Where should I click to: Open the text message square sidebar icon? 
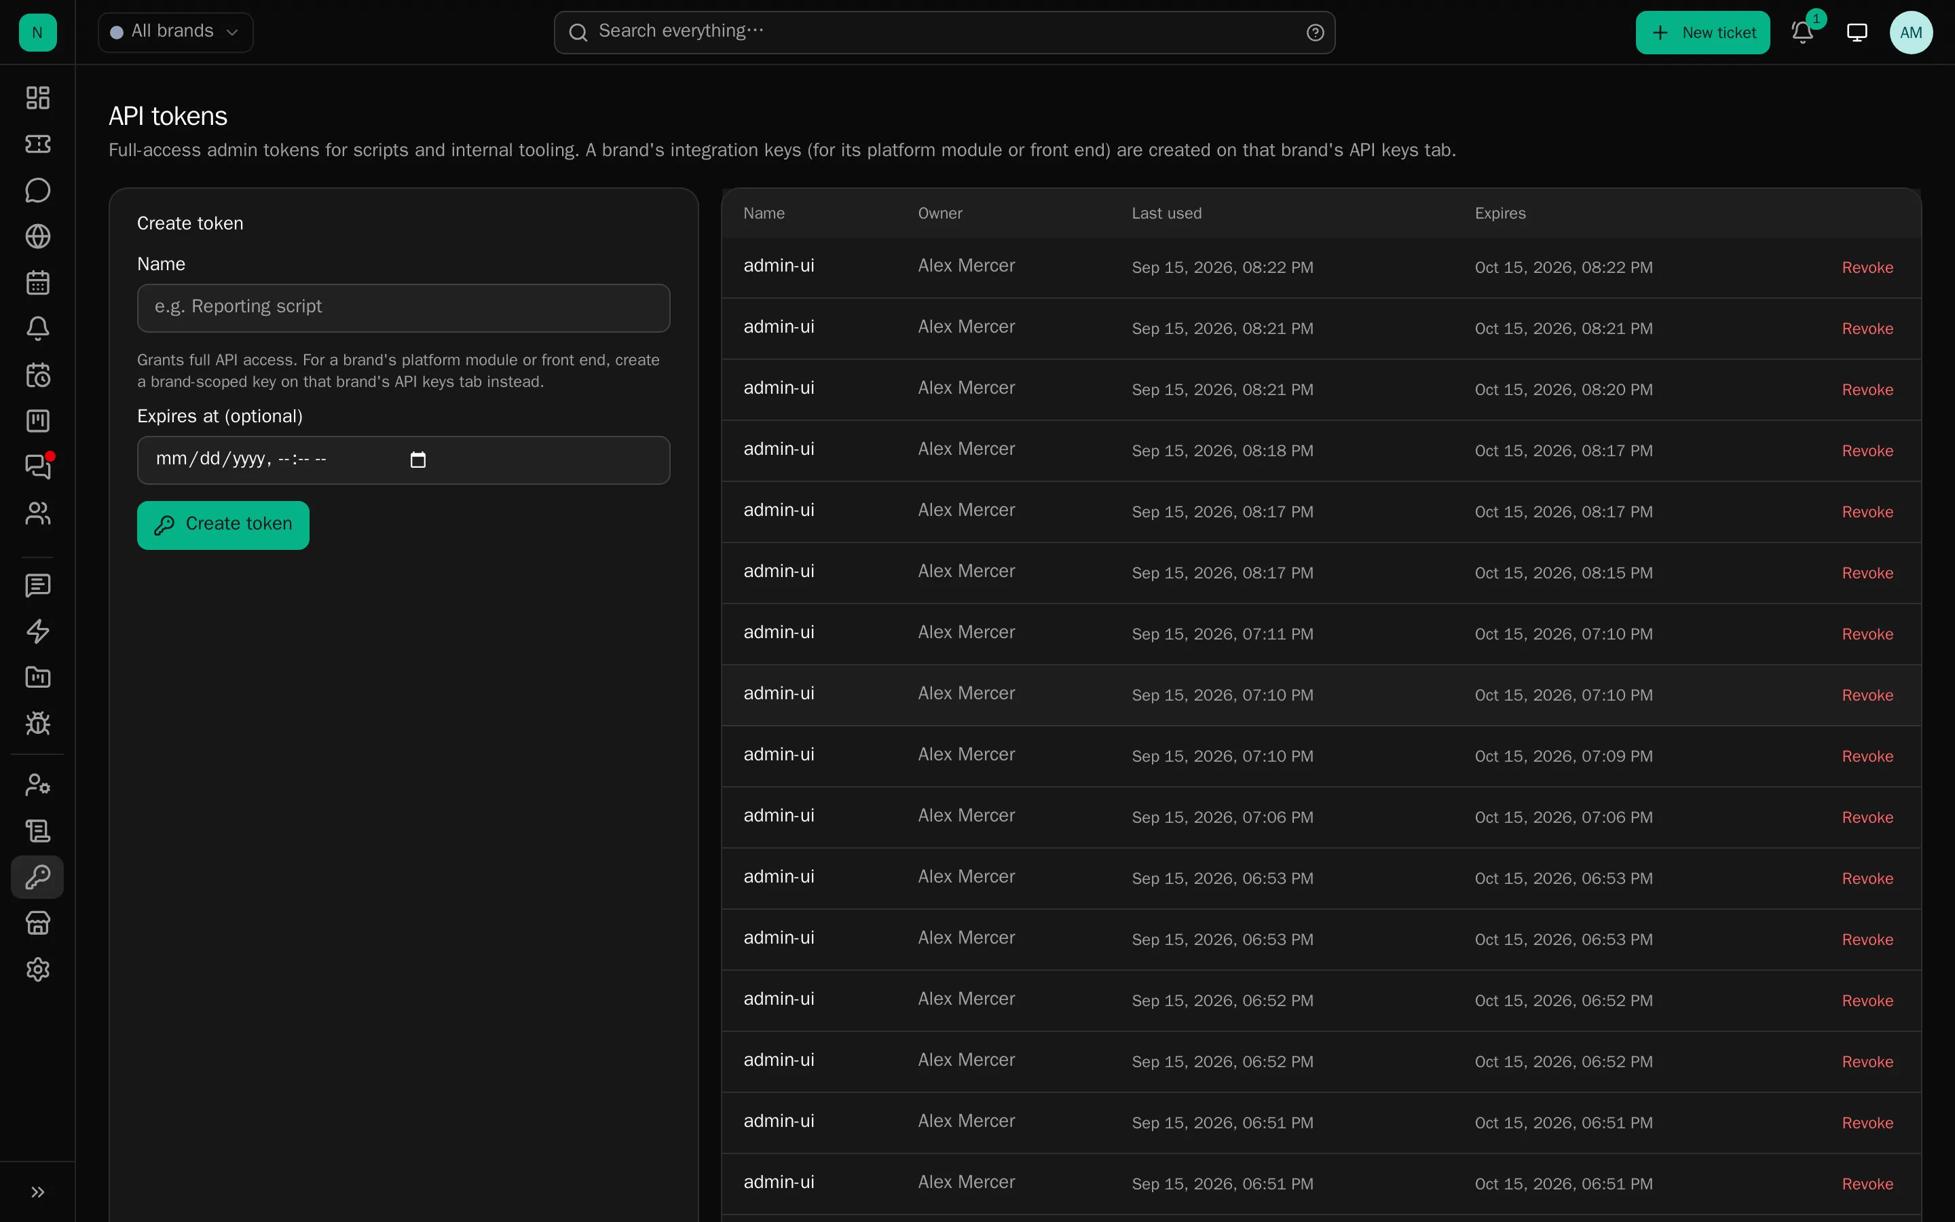(38, 585)
